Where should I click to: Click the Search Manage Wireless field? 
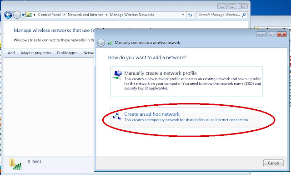(222, 15)
